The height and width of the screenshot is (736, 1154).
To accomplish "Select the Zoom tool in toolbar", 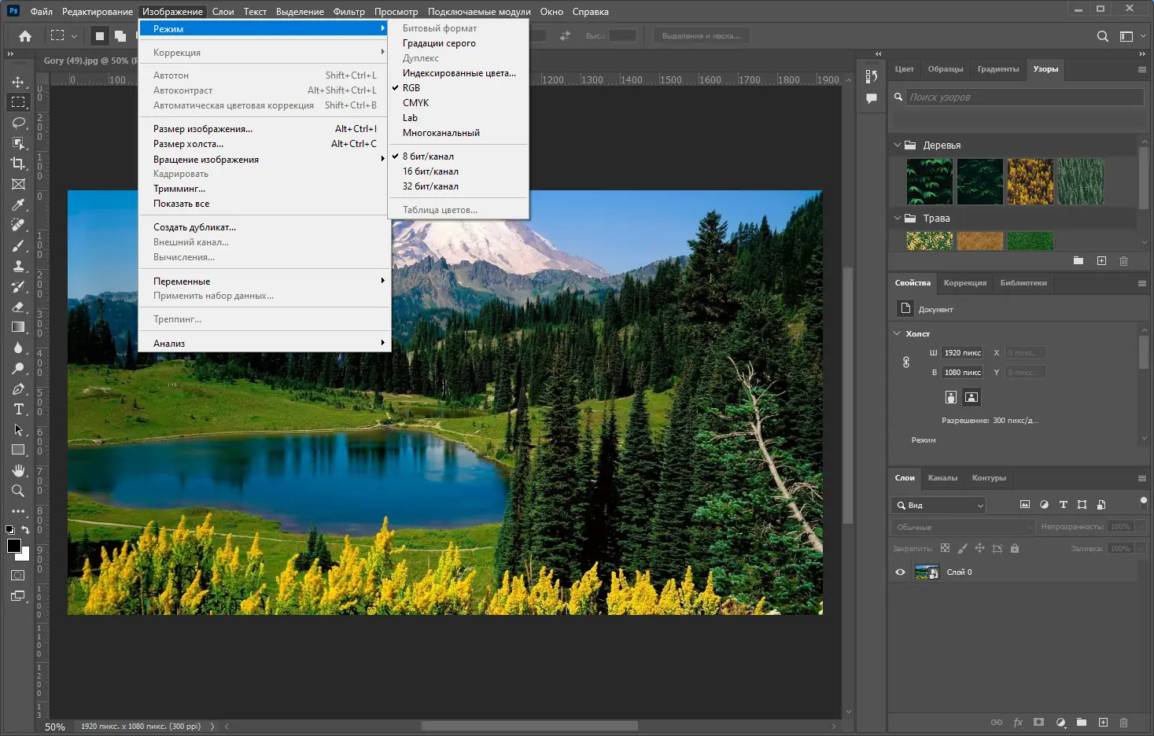I will 18,491.
